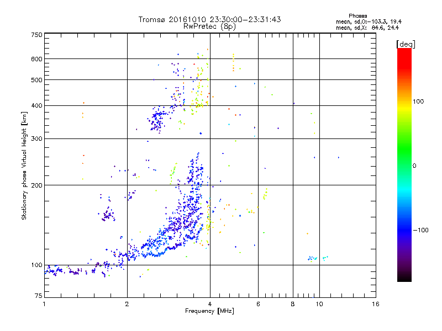Select the "mean, sd,O:-103.3, 19.4" statistics line
The image size is (442, 331).
(369, 22)
